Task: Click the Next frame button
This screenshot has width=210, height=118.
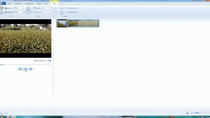Action: pos(31,69)
